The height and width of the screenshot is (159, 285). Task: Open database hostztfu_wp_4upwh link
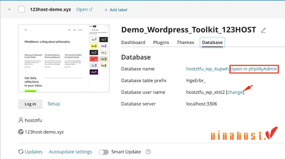(207, 69)
